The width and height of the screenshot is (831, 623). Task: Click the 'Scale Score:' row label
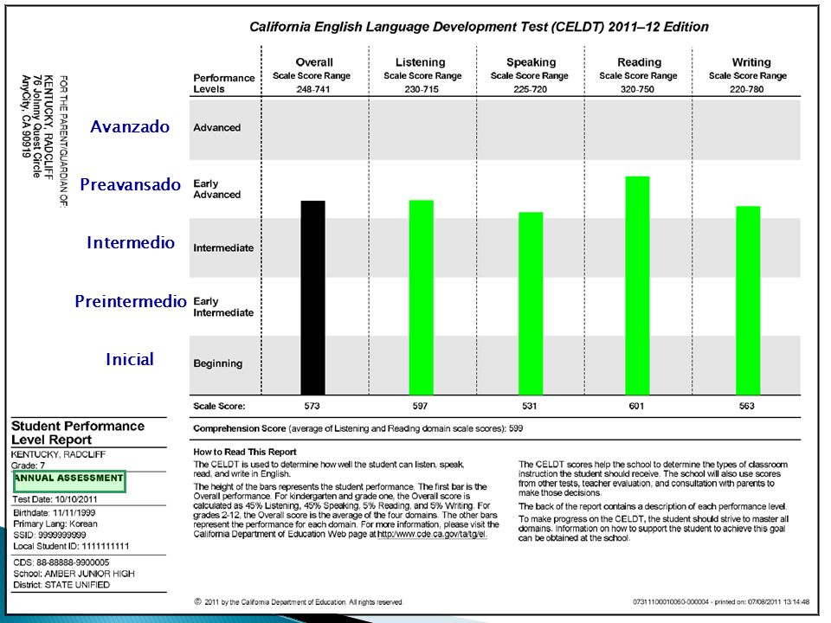[219, 407]
